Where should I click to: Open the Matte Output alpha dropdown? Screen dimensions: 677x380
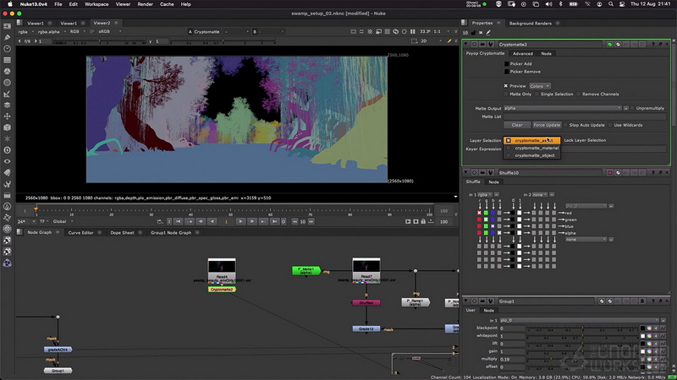(563, 108)
